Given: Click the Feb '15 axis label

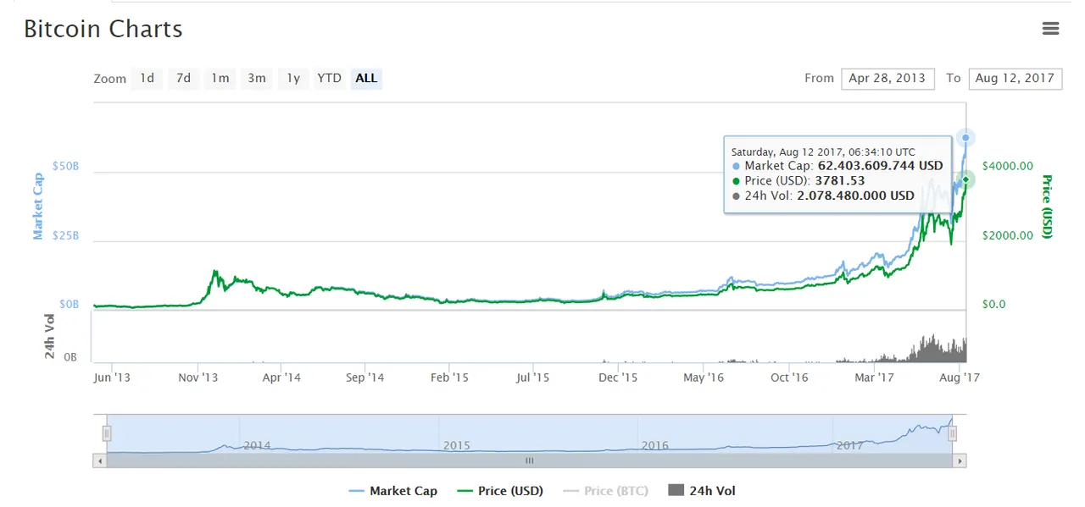Looking at the screenshot, I should [449, 377].
